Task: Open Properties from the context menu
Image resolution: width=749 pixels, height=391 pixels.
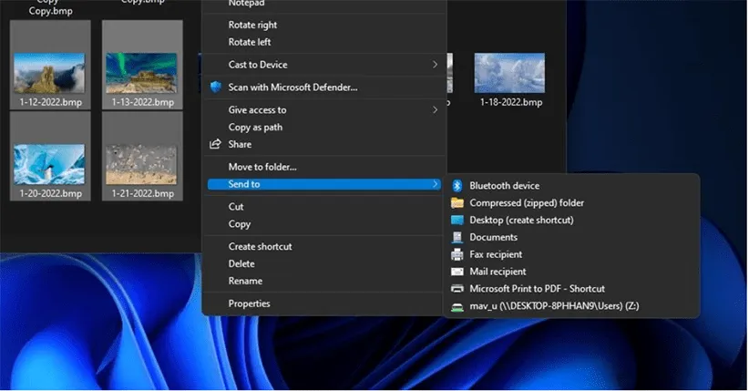Action: coord(249,304)
